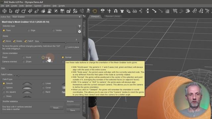Screen dimensions: 212x119
Task: Select the bone-shaped tool icon
Action: [82, 11]
